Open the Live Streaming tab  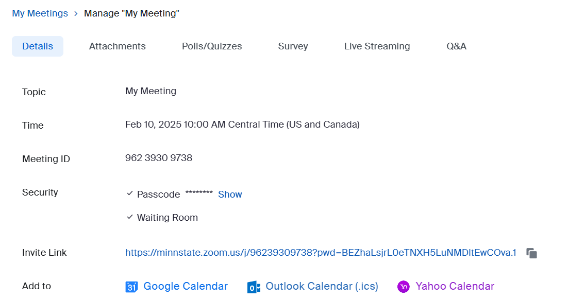point(377,46)
